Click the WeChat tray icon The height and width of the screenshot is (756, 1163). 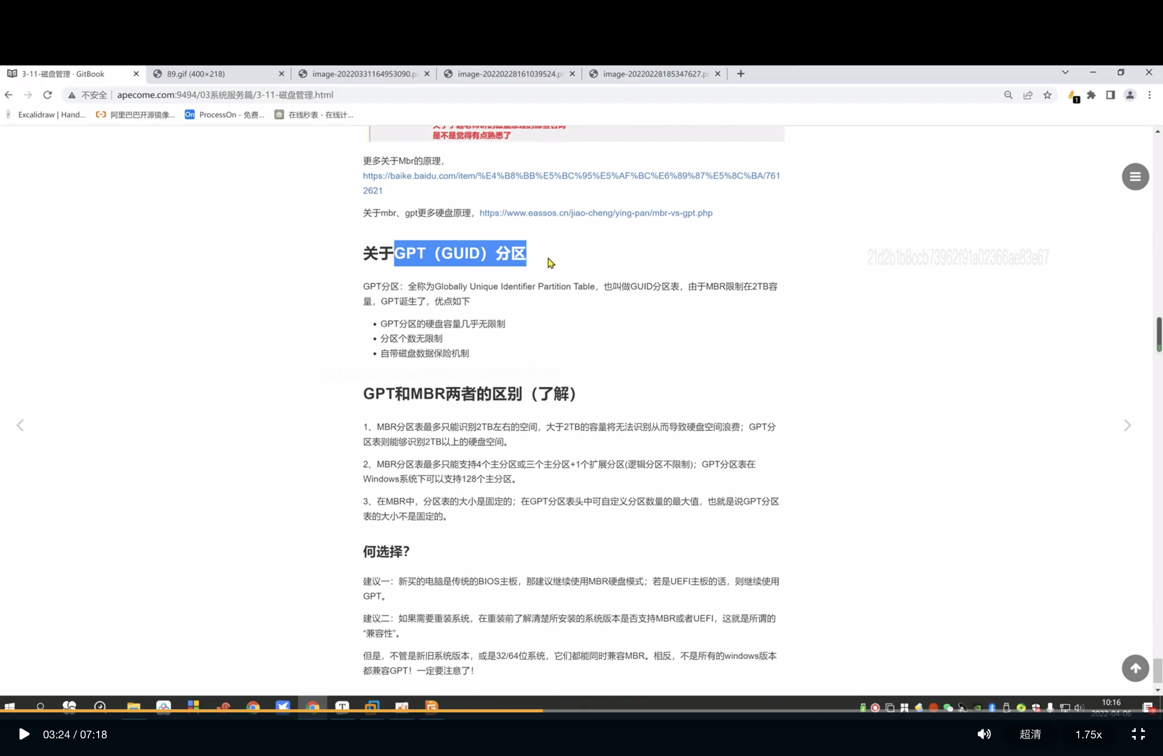pos(948,707)
